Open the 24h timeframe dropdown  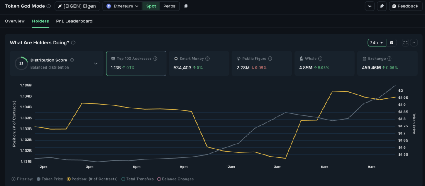(x=376, y=42)
